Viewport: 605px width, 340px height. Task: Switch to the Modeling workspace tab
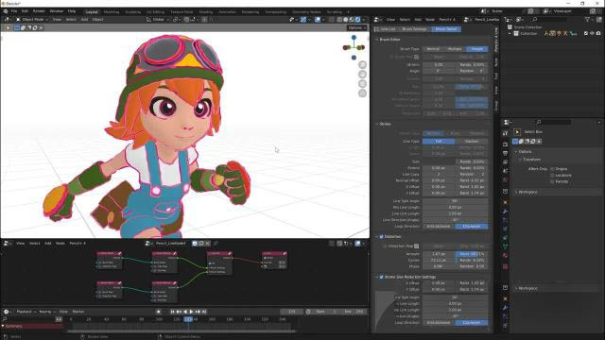point(112,12)
